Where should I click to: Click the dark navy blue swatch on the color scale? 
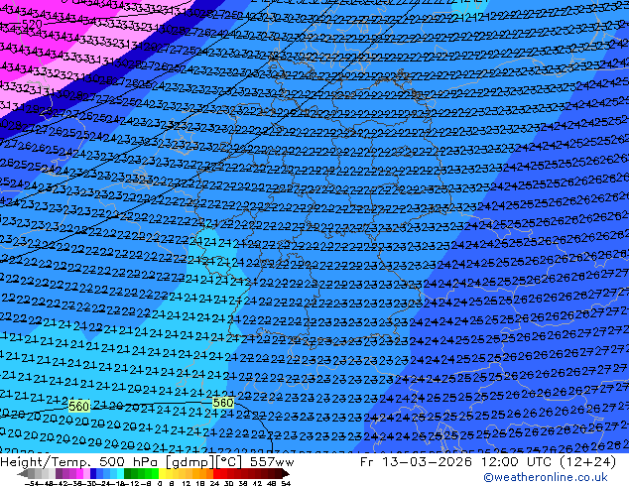tap(93, 474)
